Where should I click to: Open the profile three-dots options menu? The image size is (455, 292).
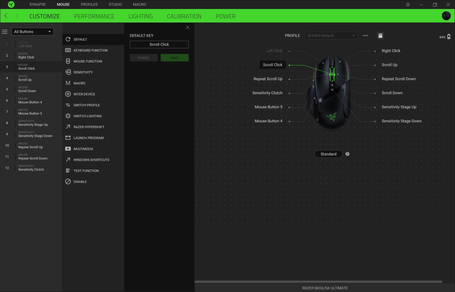coord(365,36)
